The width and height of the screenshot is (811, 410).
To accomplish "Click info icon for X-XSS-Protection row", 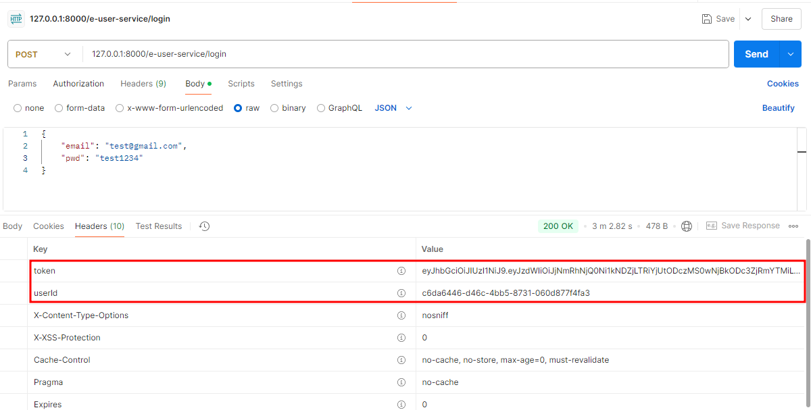I will click(x=401, y=338).
